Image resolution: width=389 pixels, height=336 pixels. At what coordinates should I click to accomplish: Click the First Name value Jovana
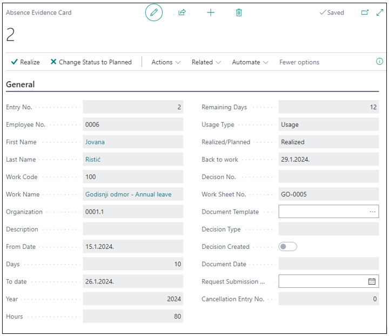[x=95, y=142]
